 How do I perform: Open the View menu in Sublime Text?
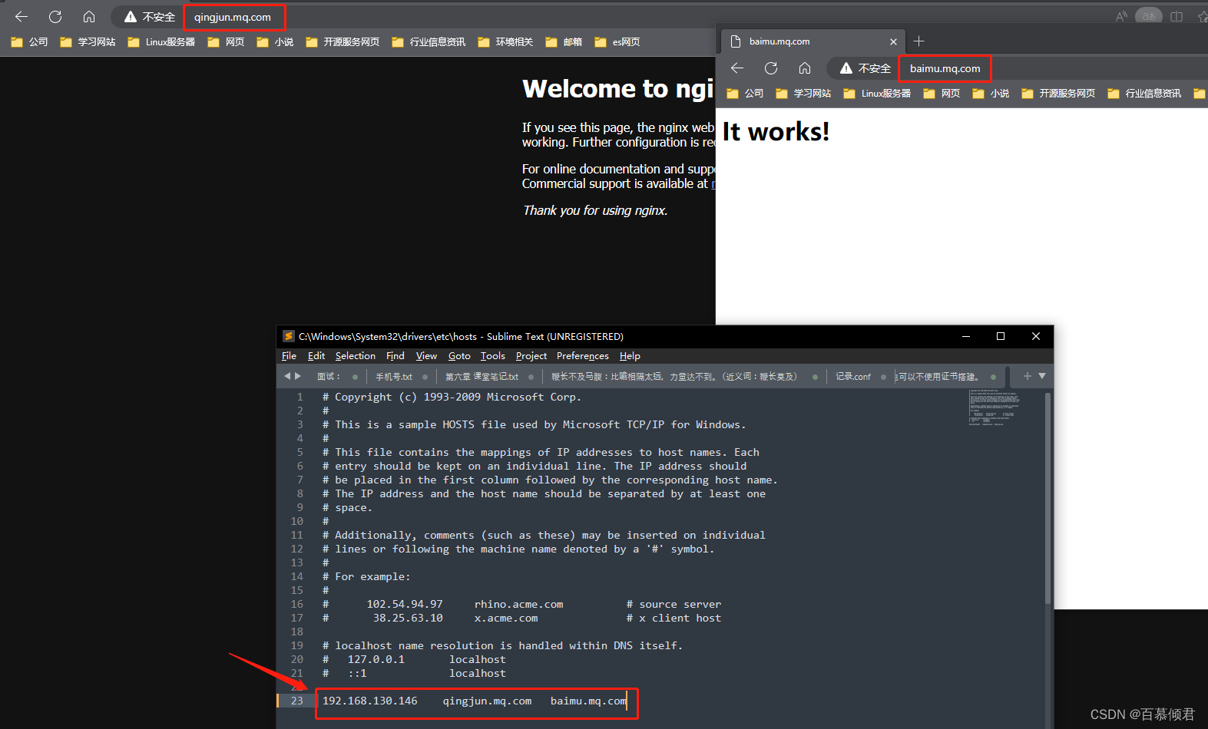coord(426,356)
